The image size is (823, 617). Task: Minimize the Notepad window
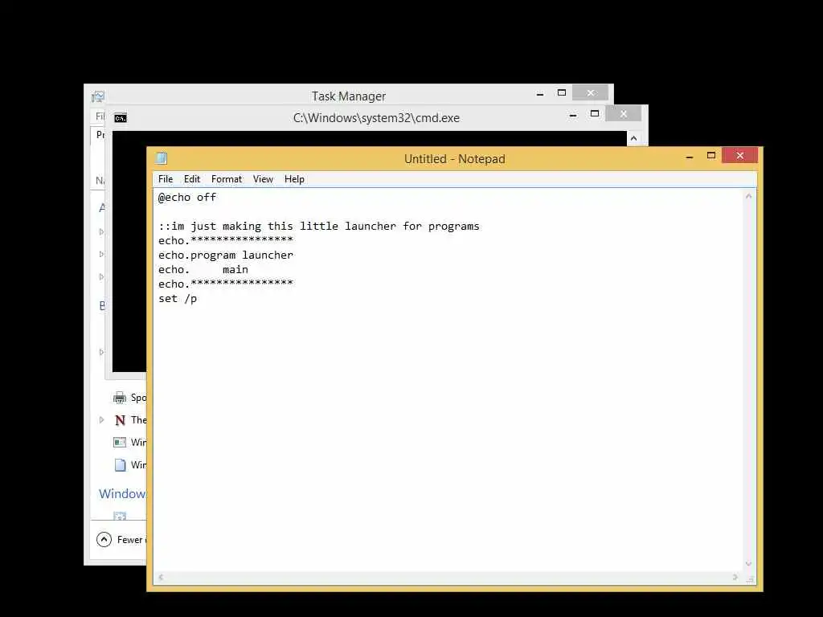click(x=690, y=157)
